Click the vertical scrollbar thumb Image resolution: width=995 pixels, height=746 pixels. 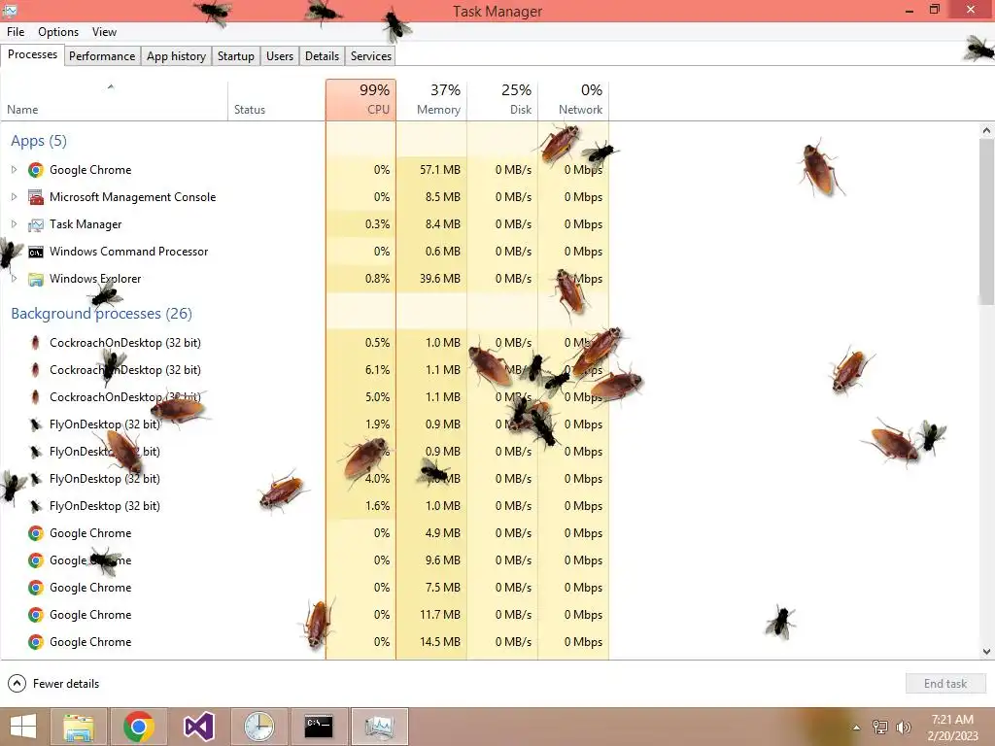coord(986,222)
